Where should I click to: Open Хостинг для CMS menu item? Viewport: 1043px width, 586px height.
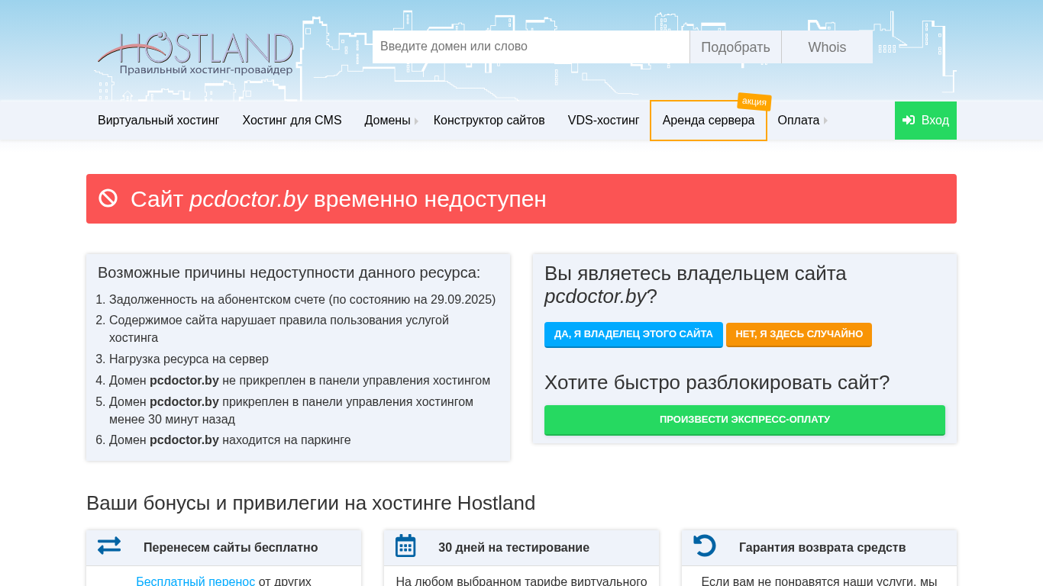292,121
